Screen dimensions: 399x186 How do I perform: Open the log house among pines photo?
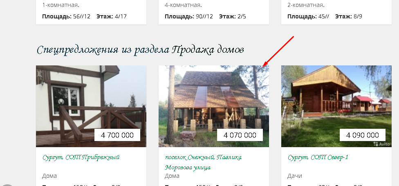click(x=214, y=106)
